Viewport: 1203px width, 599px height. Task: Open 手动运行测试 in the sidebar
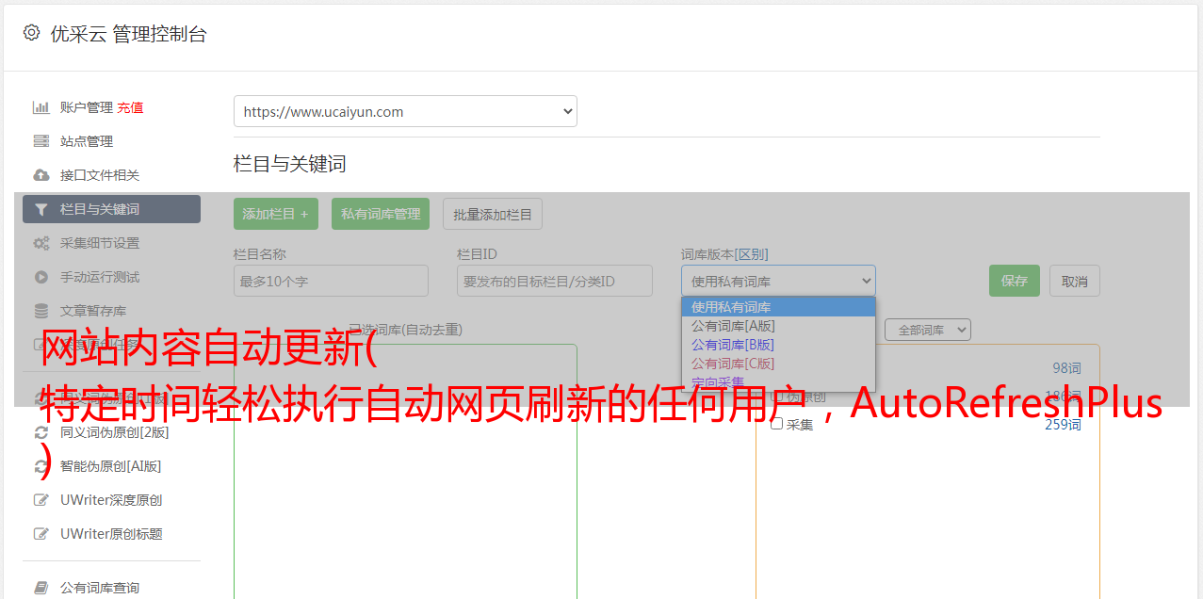100,277
